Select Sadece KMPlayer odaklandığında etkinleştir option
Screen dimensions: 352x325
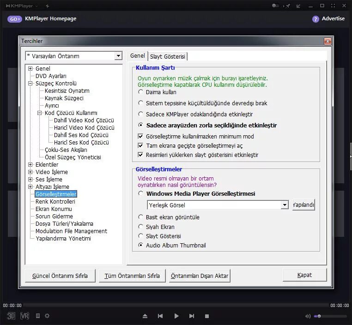(x=140, y=114)
